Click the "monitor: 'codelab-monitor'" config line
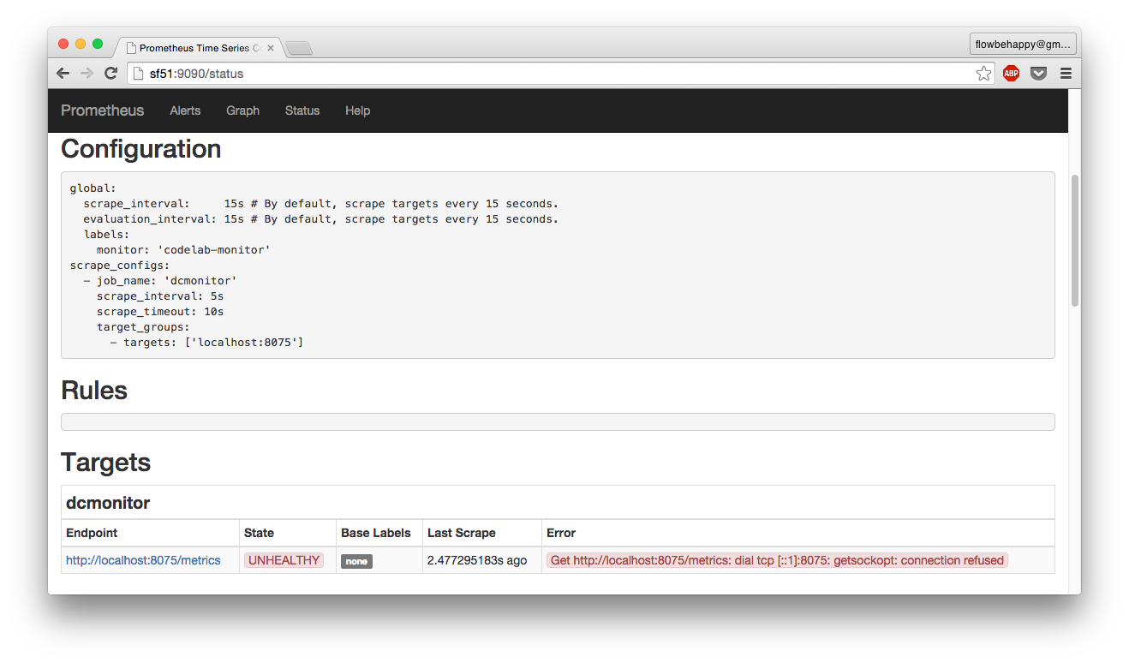Image resolution: width=1129 pixels, height=663 pixels. click(183, 250)
